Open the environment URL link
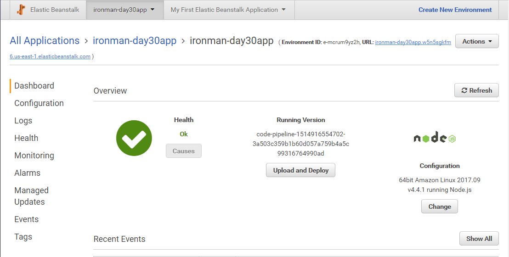The width and height of the screenshot is (509, 257). pos(413,42)
